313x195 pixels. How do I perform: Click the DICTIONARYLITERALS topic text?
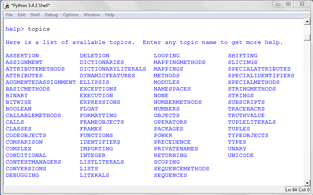pos(113,69)
